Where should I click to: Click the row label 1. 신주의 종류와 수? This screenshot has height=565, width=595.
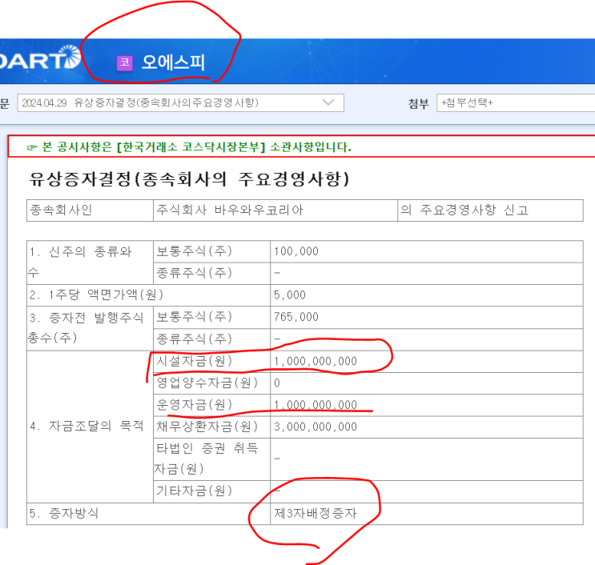pyautogui.click(x=90, y=262)
